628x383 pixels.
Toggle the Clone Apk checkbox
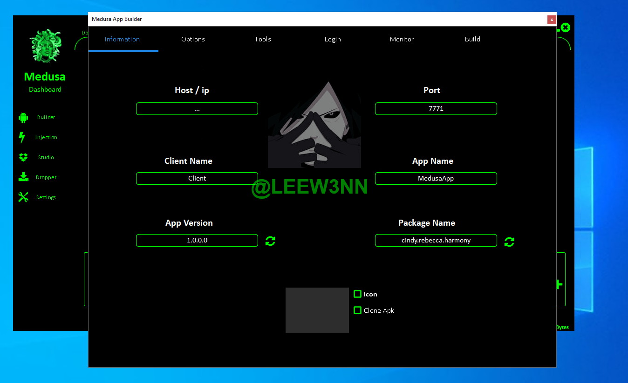(x=357, y=310)
